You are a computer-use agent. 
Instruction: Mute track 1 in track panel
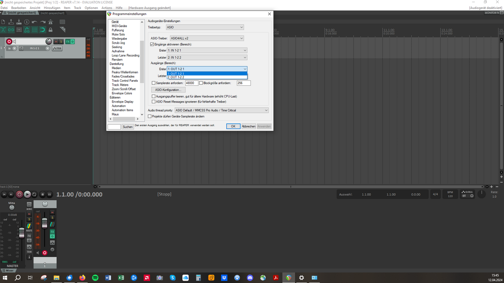pos(56,42)
